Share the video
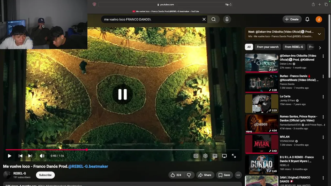Viewport: 331px width, 186px height. pyautogui.click(x=205, y=175)
